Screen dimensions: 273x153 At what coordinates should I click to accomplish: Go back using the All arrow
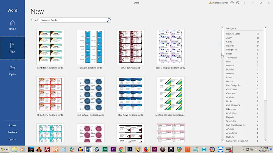(34, 20)
